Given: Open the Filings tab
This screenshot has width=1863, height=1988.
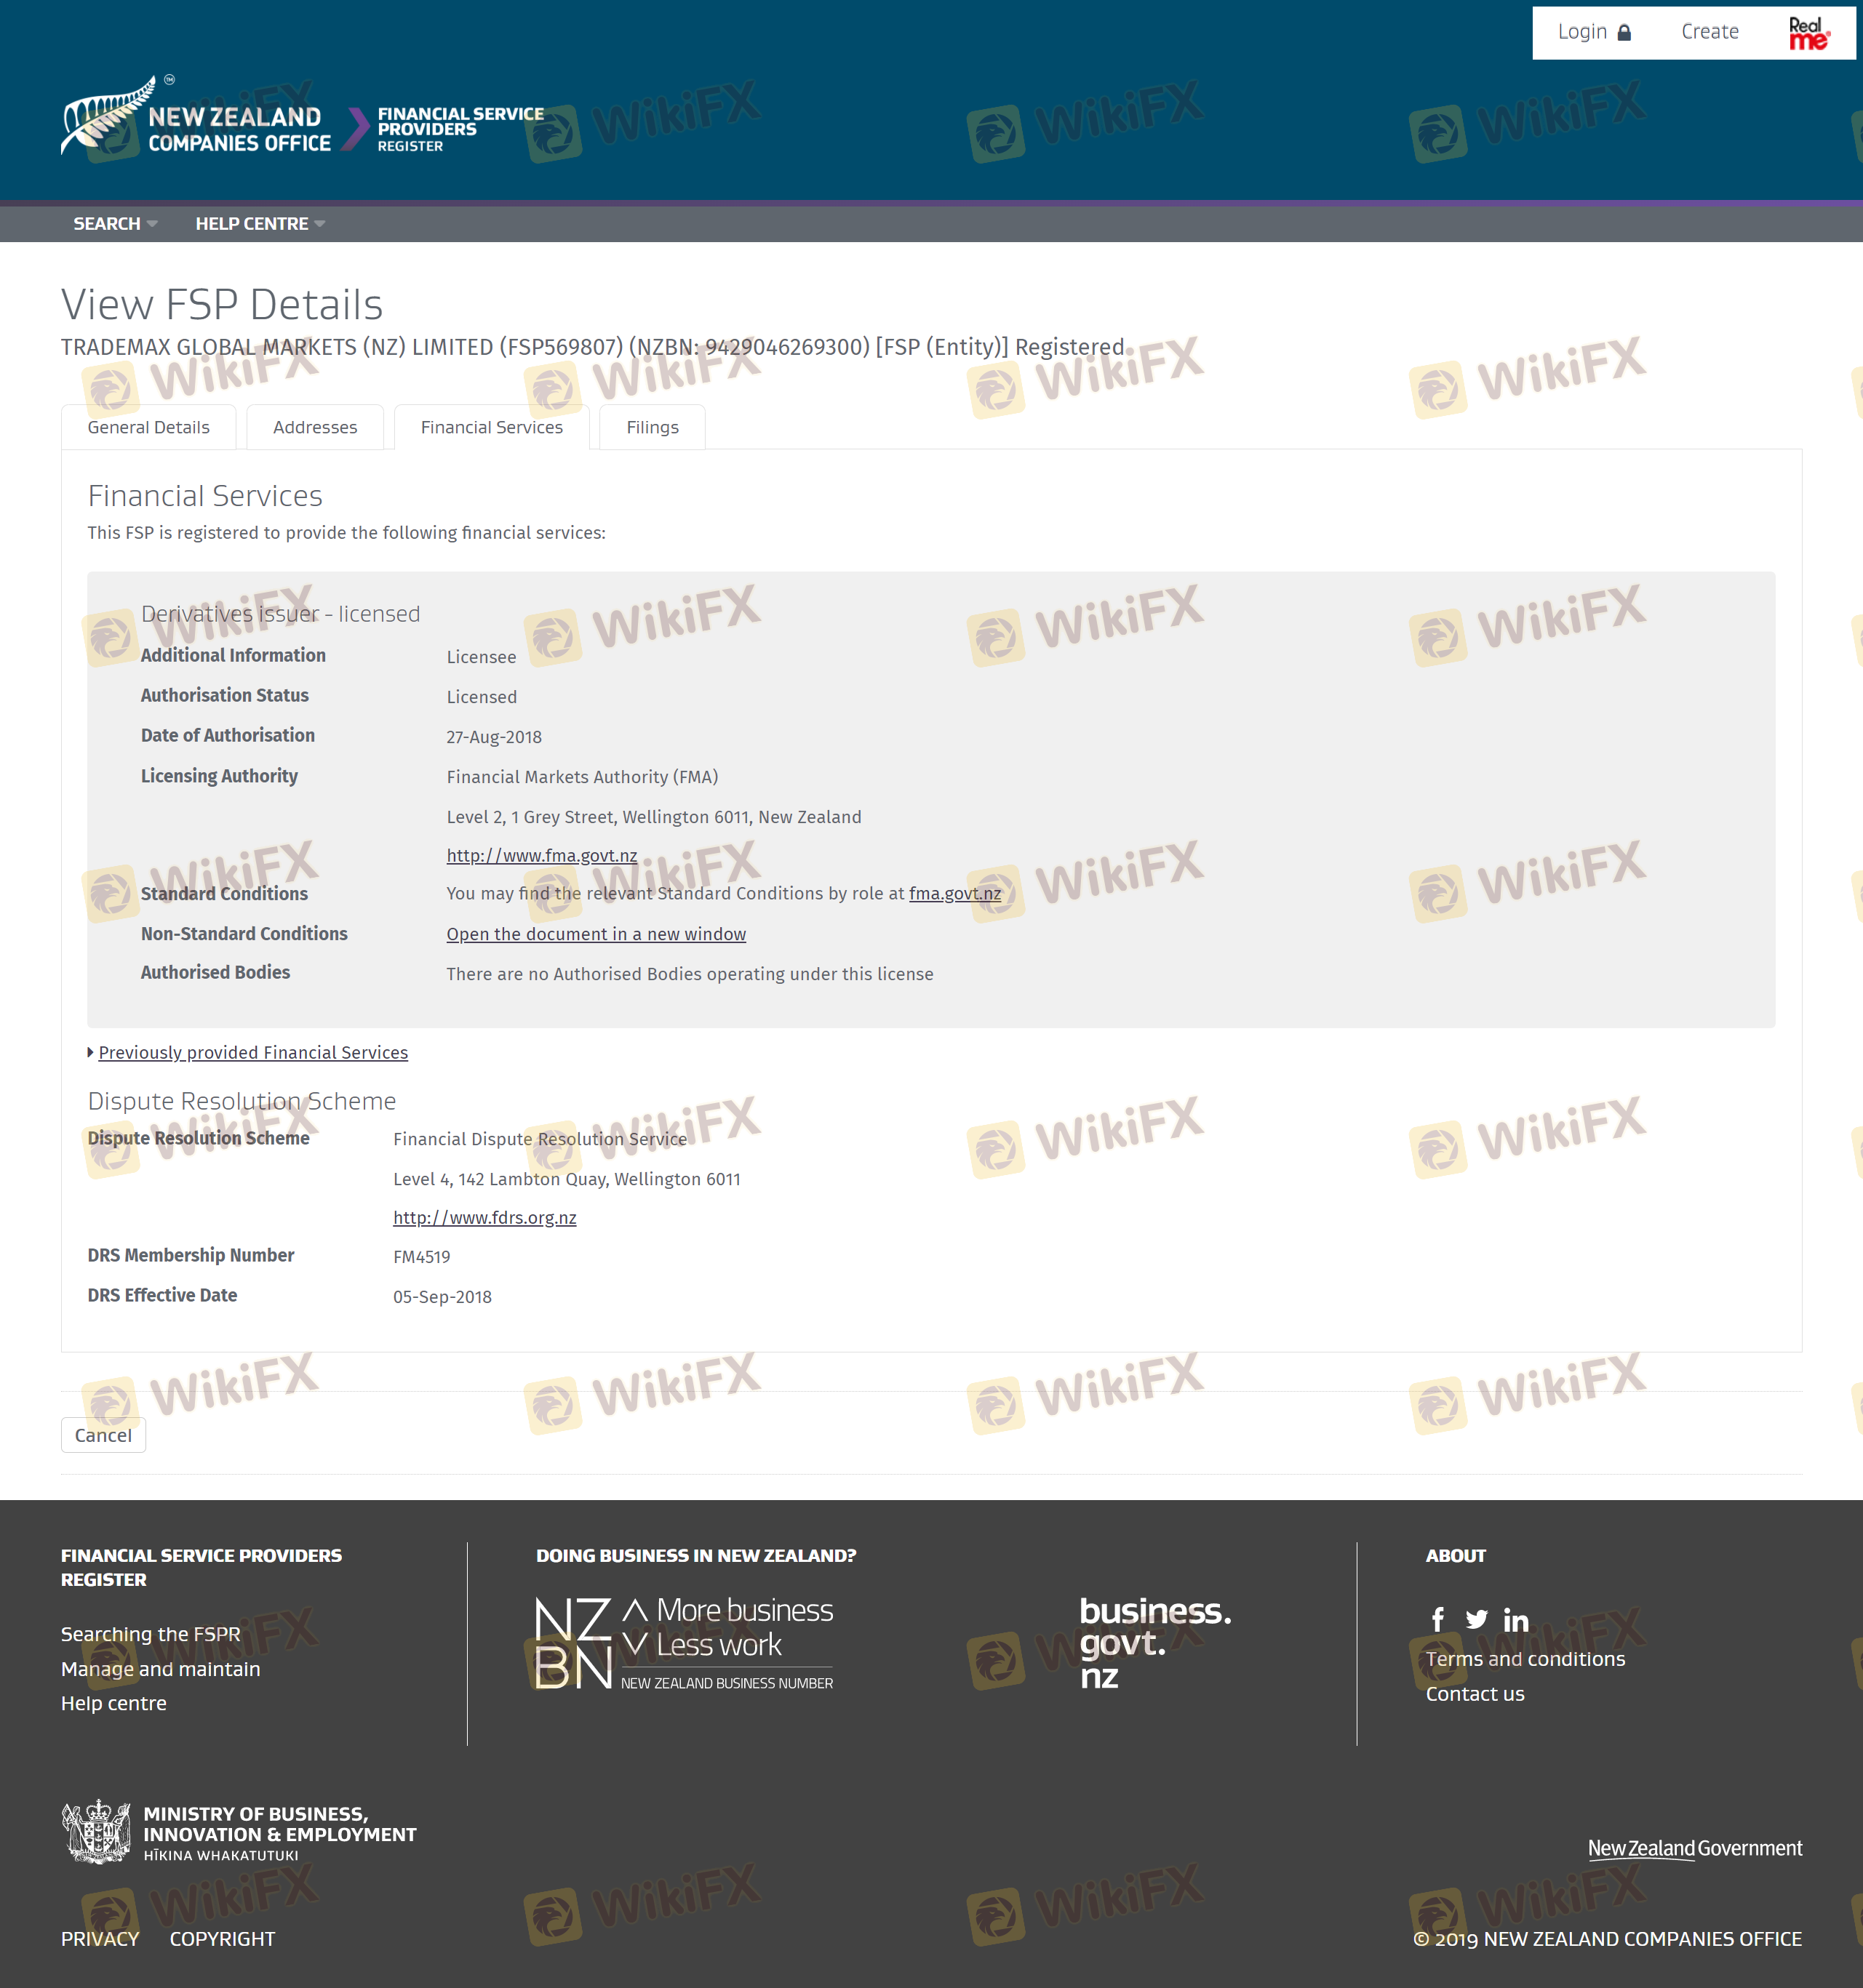Looking at the screenshot, I should (651, 427).
